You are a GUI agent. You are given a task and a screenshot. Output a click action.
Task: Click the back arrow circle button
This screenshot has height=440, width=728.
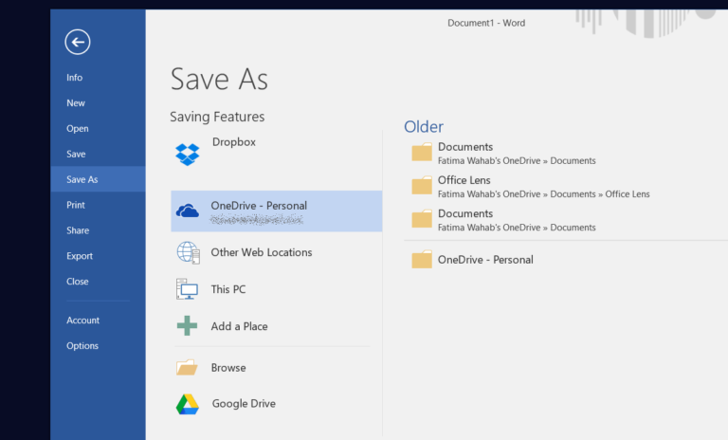(78, 43)
